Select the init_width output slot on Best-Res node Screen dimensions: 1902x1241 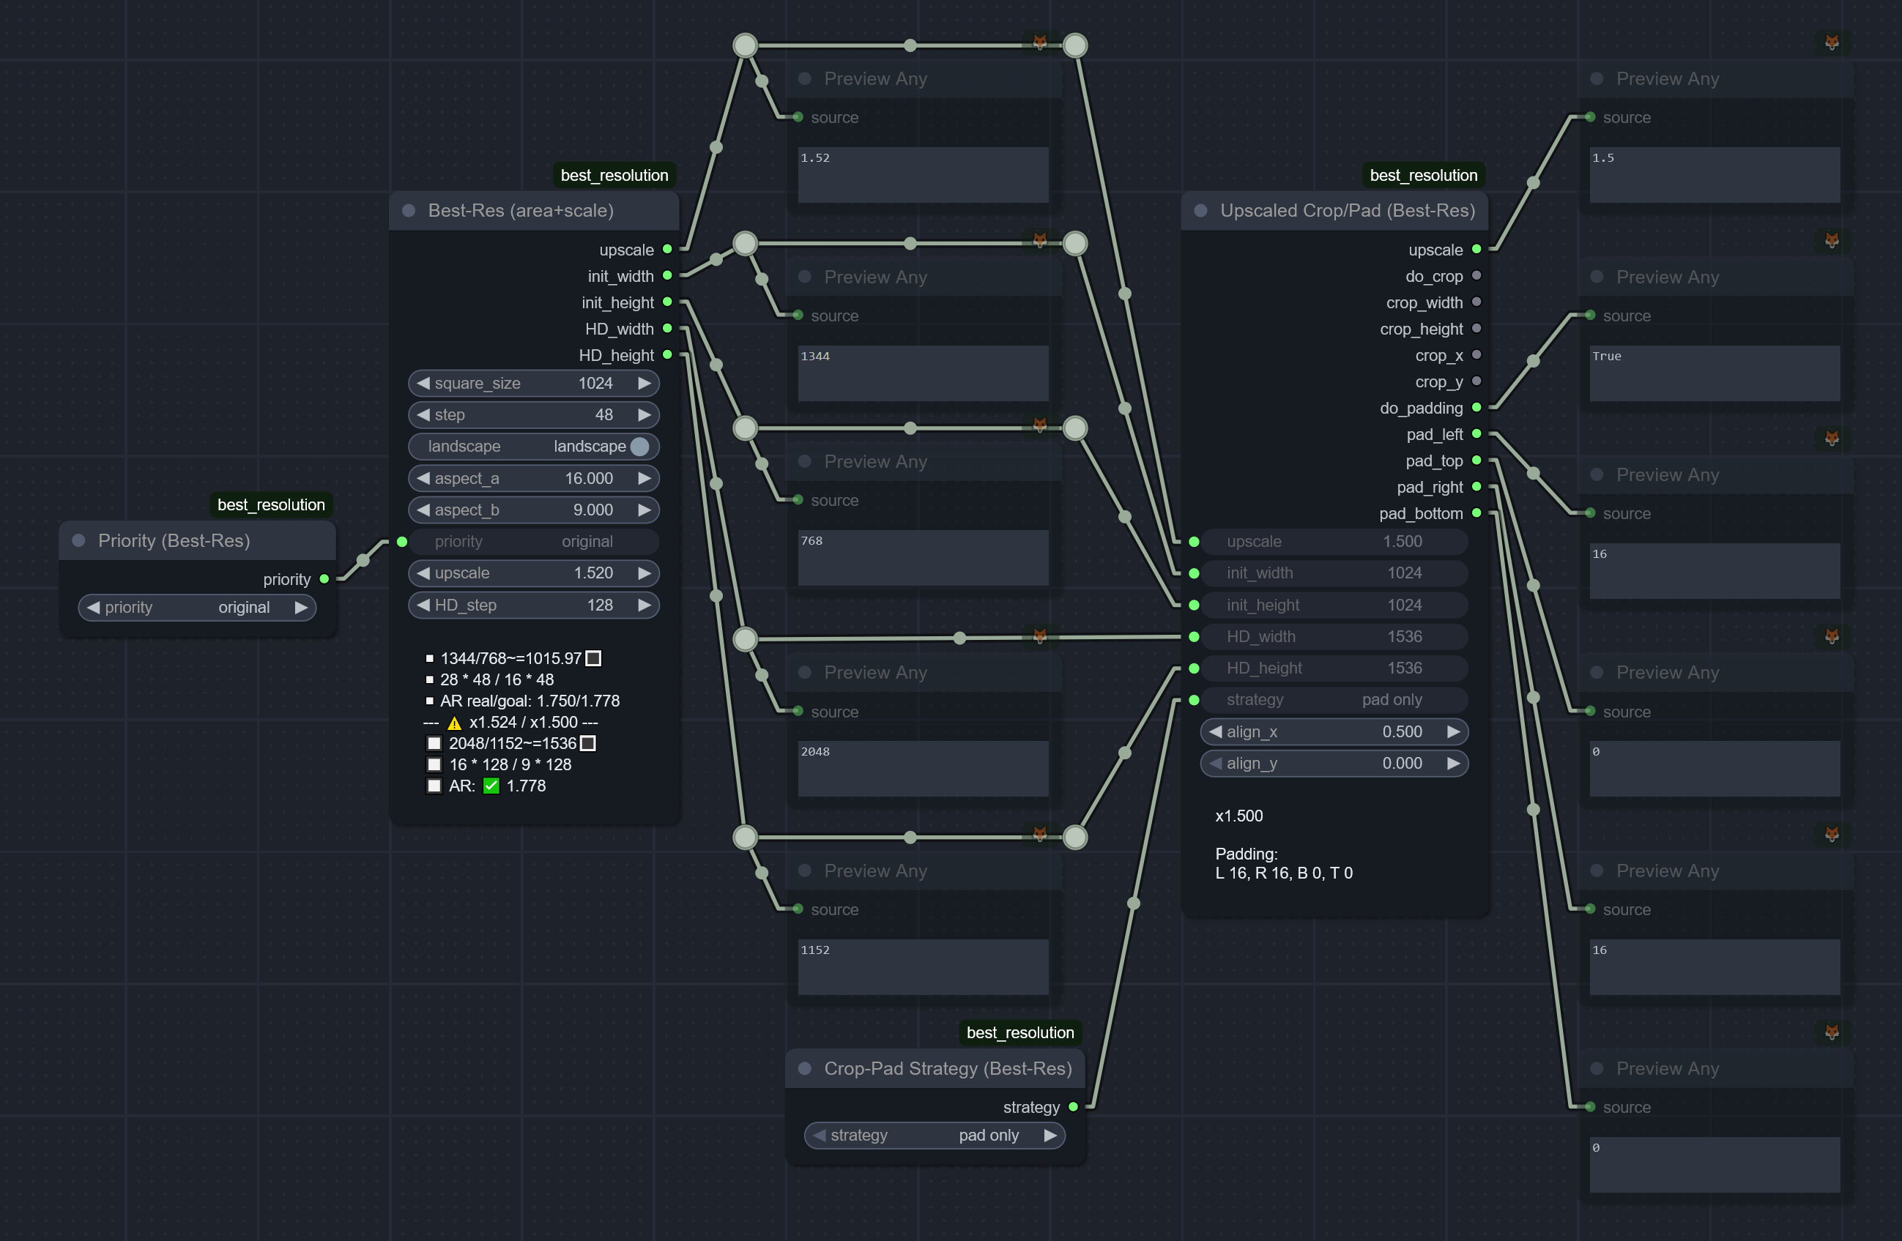click(x=667, y=276)
